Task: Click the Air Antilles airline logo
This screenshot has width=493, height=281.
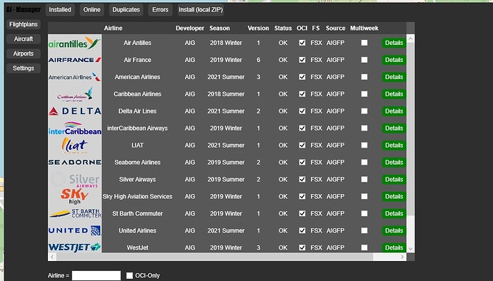Action: 74,43
